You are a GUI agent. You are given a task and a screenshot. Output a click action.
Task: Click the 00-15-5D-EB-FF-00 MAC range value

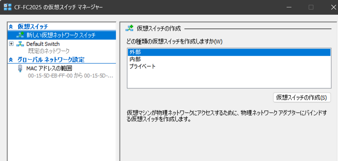pos(70,76)
